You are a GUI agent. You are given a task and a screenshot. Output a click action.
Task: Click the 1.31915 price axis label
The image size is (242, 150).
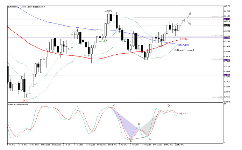pos(227,41)
